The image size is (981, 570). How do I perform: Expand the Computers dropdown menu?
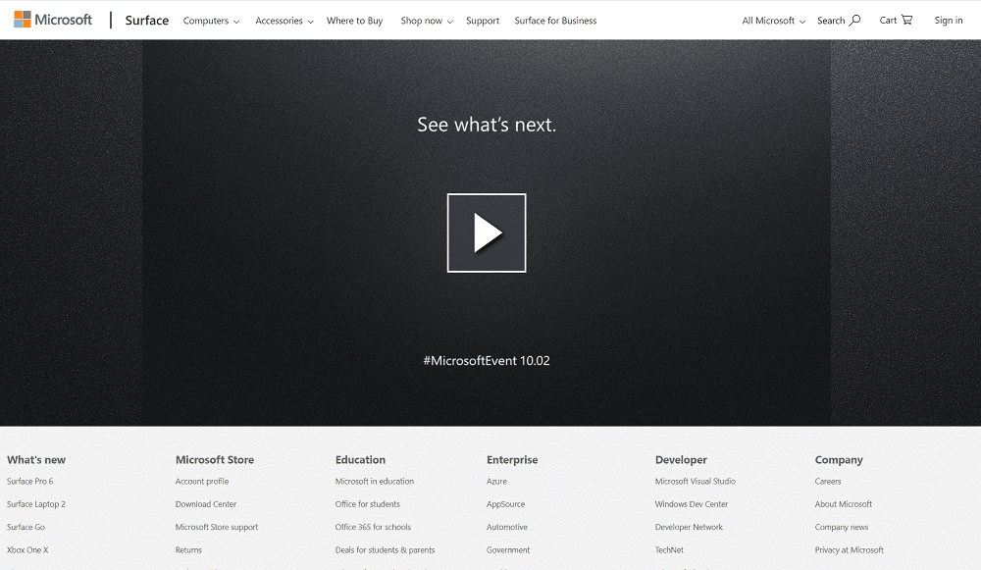tap(212, 21)
